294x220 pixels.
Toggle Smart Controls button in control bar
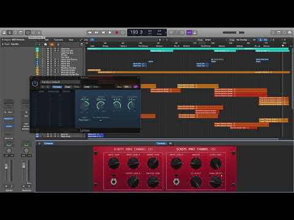pyautogui.click(x=28, y=32)
